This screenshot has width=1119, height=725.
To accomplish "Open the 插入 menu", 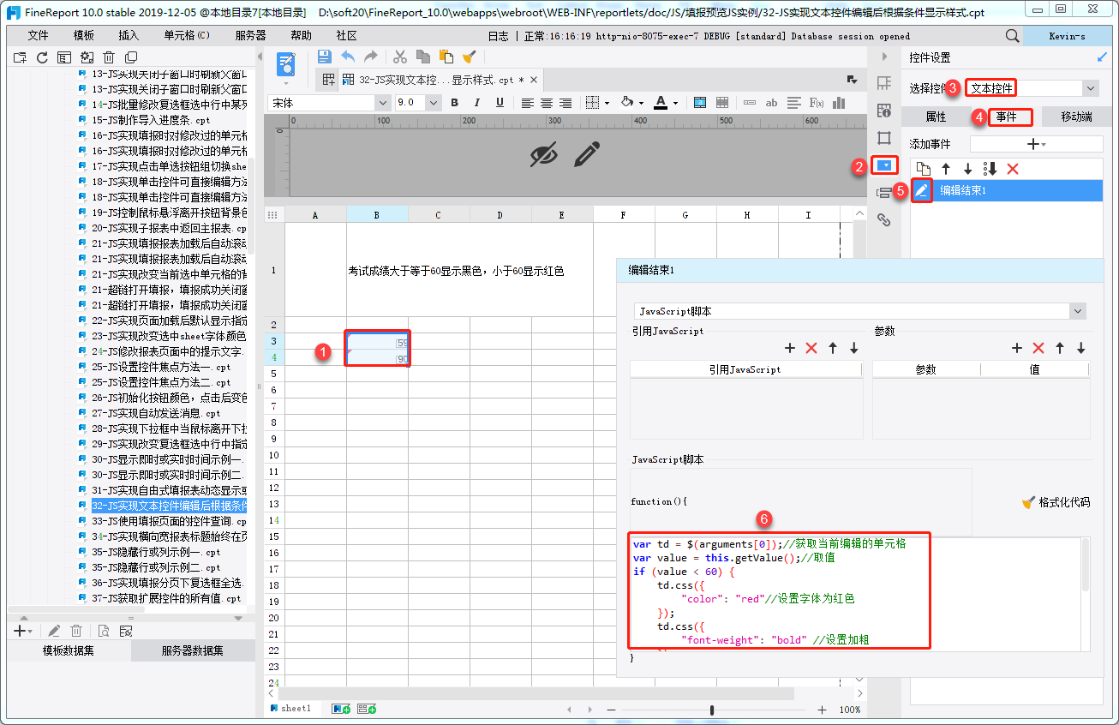I will pyautogui.click(x=129, y=36).
